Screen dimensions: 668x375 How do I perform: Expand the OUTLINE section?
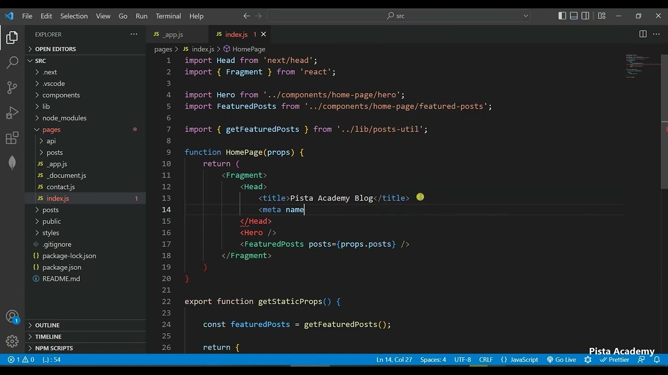click(86, 325)
